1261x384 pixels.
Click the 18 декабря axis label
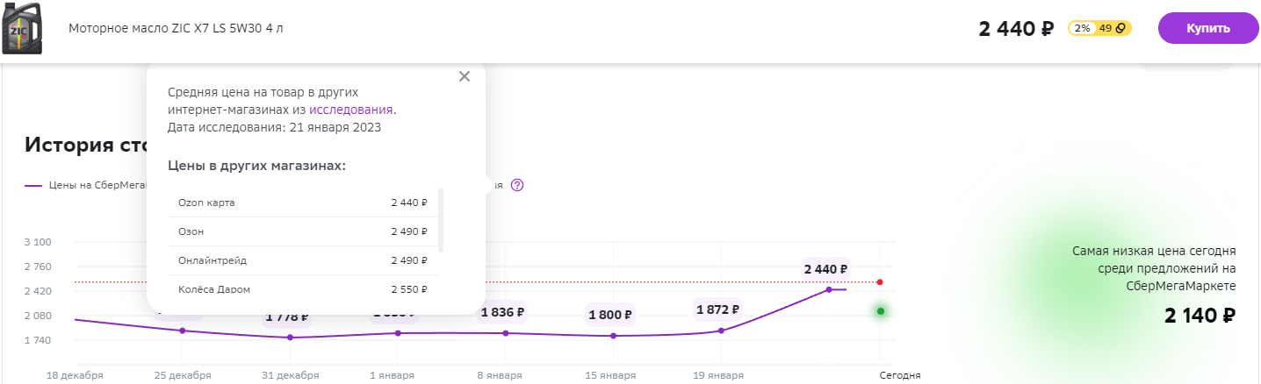tap(75, 375)
